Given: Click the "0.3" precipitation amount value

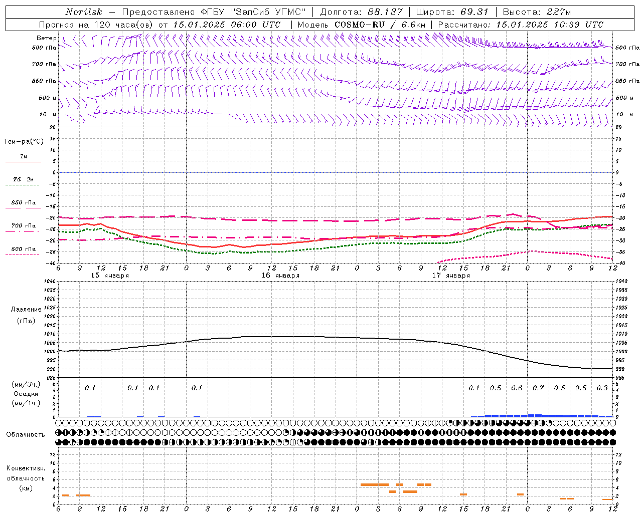Looking at the screenshot, I should click(602, 388).
